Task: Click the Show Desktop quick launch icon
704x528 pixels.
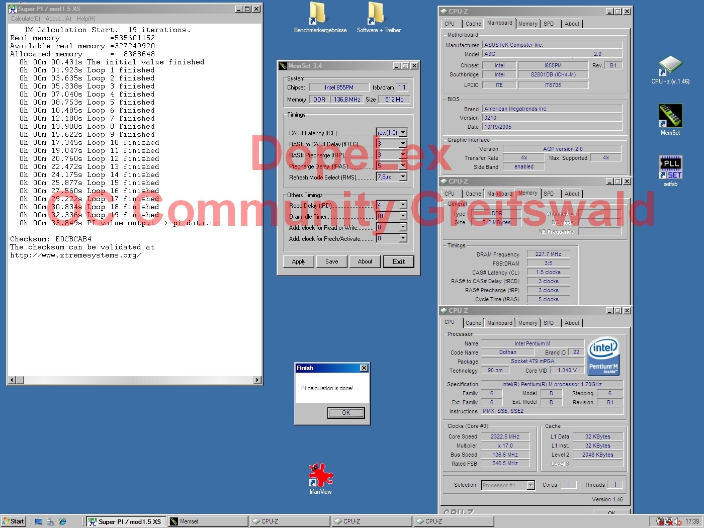Action: pos(39,521)
